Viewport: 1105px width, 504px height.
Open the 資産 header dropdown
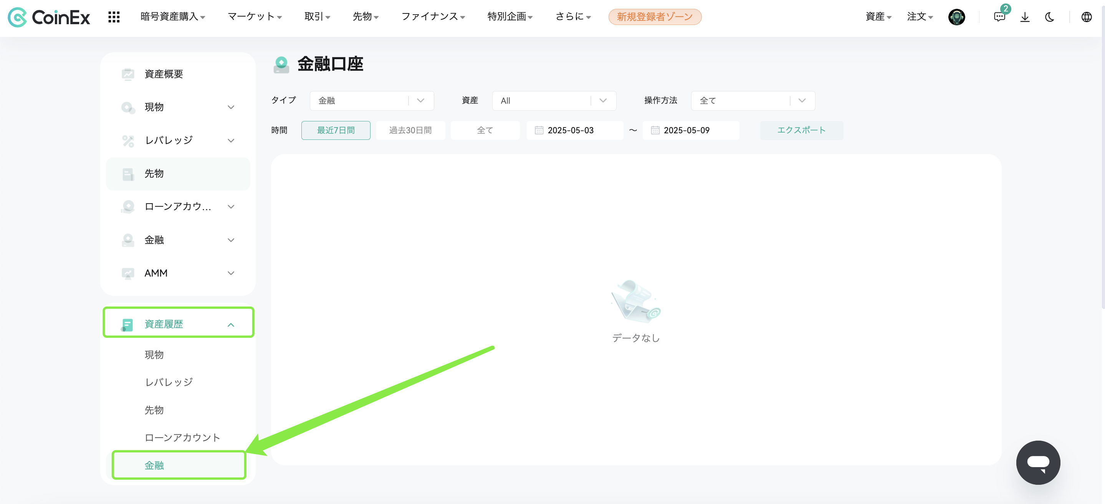(x=878, y=17)
